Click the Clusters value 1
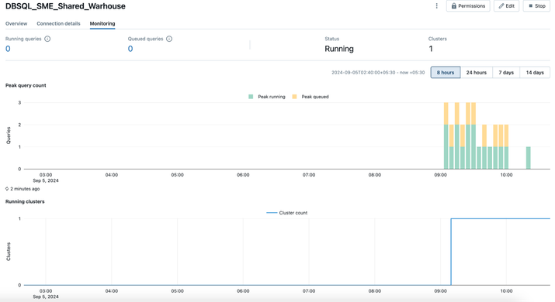Screen dimensions: 555x302 click(x=431, y=49)
